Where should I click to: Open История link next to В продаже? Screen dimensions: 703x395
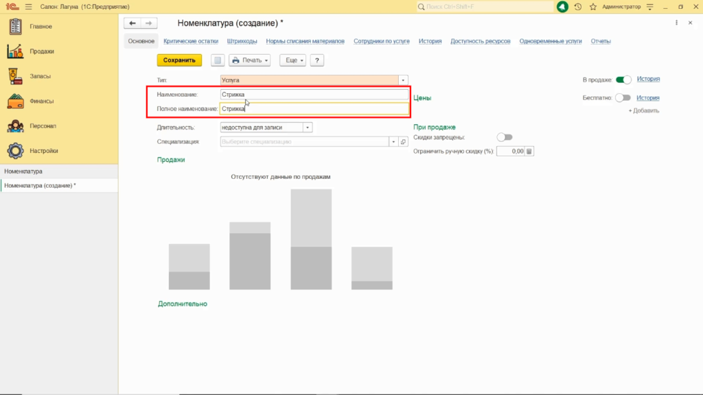tap(648, 79)
